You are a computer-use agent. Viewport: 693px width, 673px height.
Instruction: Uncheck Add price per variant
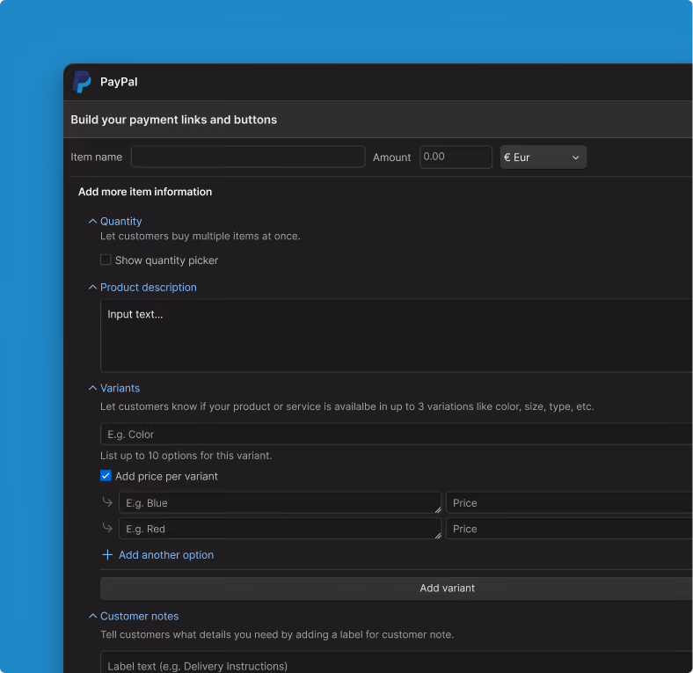106,476
